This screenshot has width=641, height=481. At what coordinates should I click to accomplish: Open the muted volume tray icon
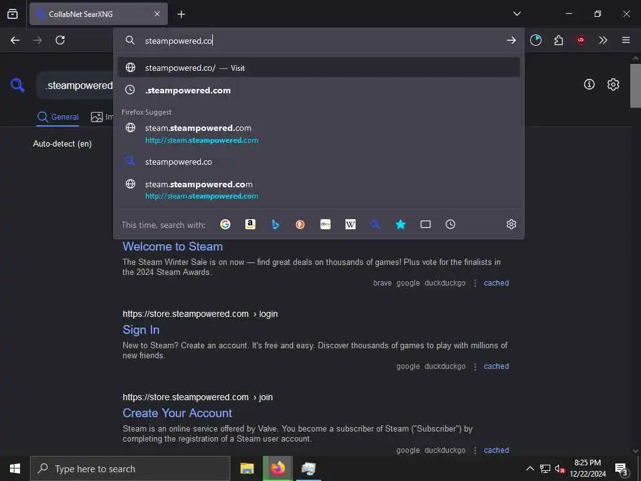click(560, 468)
